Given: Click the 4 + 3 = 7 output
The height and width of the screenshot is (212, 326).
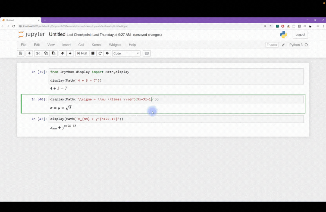Looking at the screenshot, I should coord(58,88).
